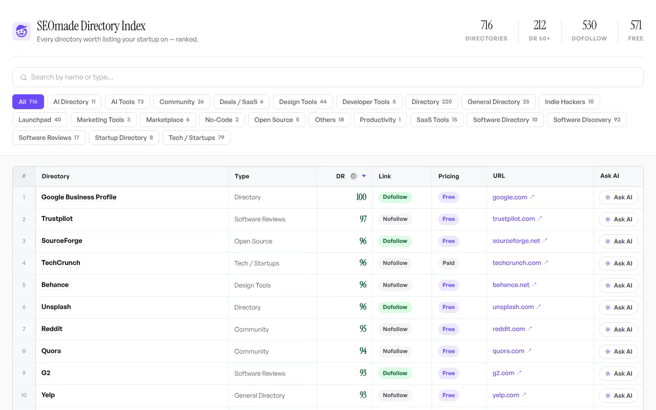Click Ask AI for Yelp row
The image size is (656, 410).
coord(618,396)
